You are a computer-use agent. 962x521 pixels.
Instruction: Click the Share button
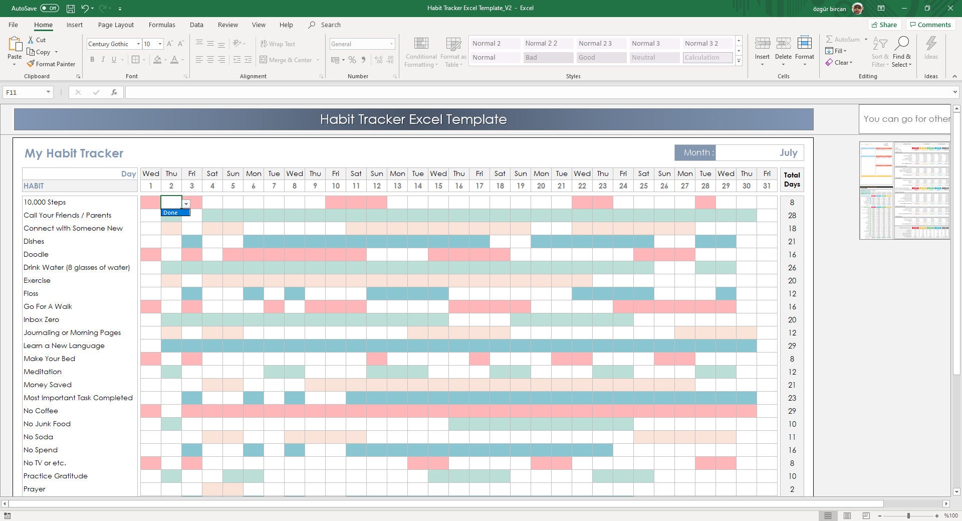(884, 25)
